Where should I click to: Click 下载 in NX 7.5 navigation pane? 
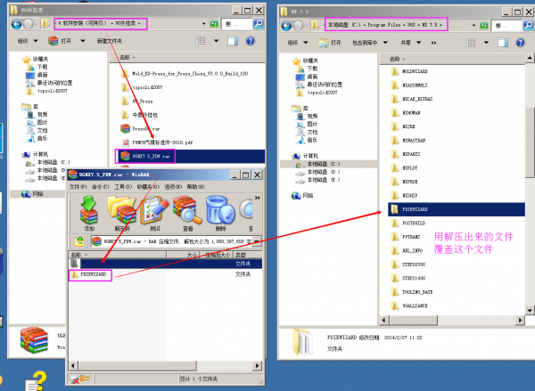(312, 69)
